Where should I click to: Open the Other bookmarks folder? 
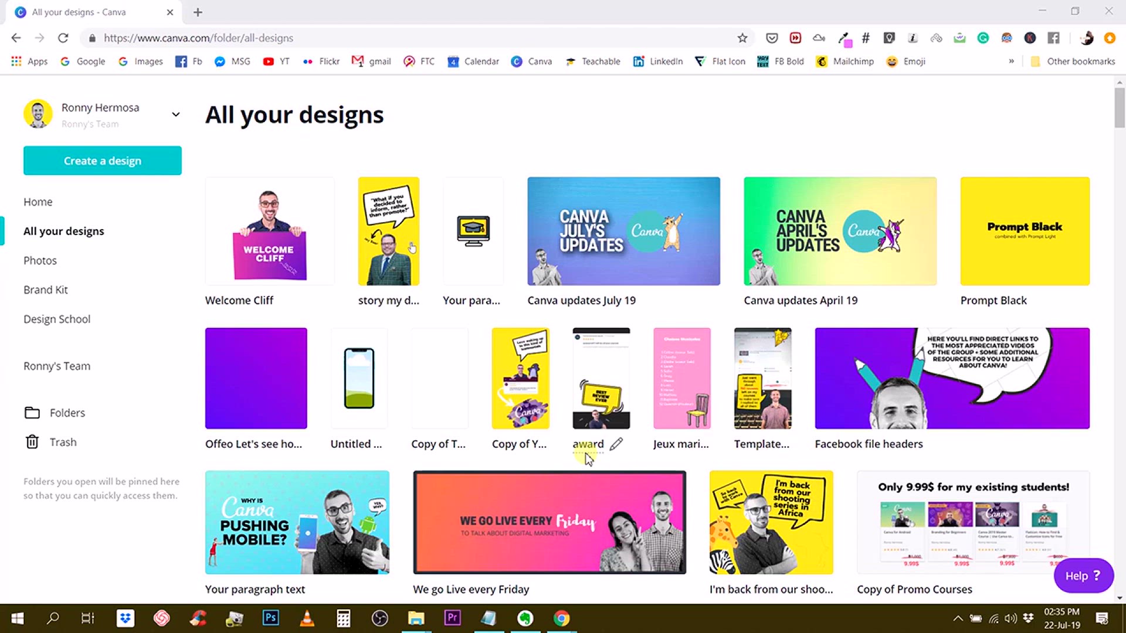pos(1073,61)
